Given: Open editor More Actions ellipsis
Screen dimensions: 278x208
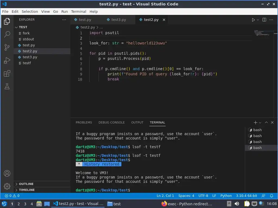Looking at the screenshot, I should 271,19.
